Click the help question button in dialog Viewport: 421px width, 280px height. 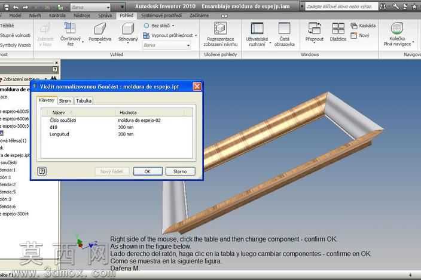pyautogui.click(x=42, y=171)
